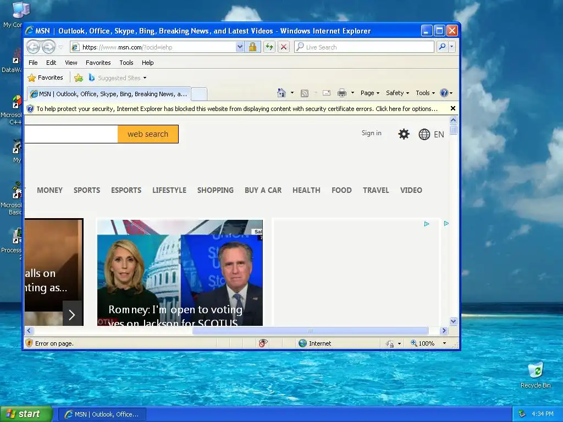Click the blocked privacy eye icon in status bar
The height and width of the screenshot is (422, 563).
point(263,343)
